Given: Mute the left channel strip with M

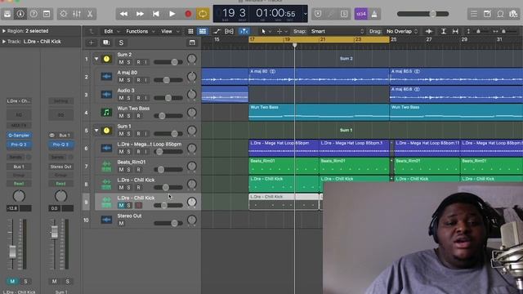Looking at the screenshot, I should 12,281.
